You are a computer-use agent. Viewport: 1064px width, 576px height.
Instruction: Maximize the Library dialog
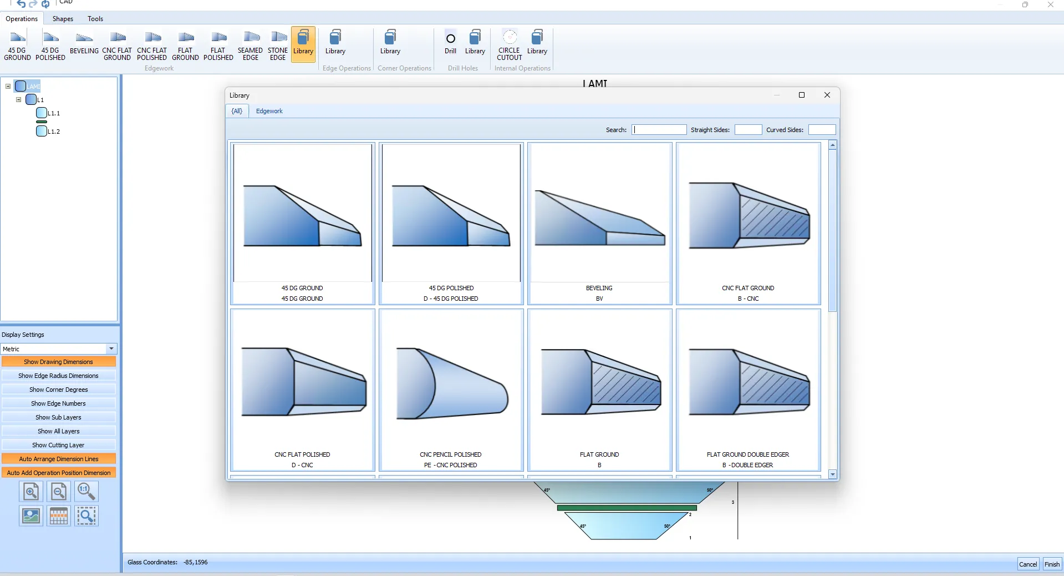click(x=802, y=95)
